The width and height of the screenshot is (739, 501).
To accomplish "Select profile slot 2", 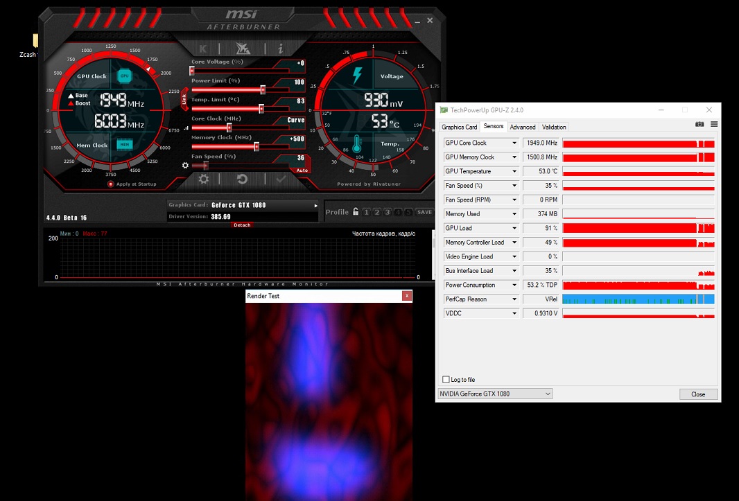I will [377, 212].
